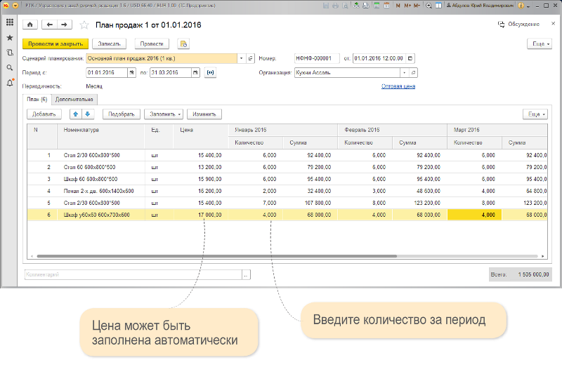Switch to the Дополнительно tab
Viewport: 562px width, 367px height.
pyautogui.click(x=74, y=99)
